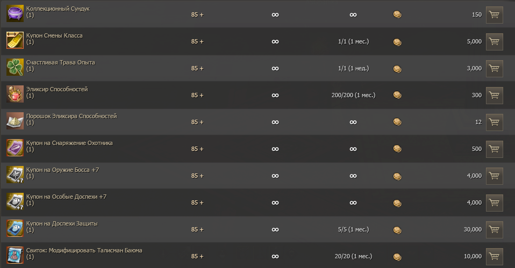Select the Свиток: Модифицировать Талисман Баюма name

click(84, 250)
